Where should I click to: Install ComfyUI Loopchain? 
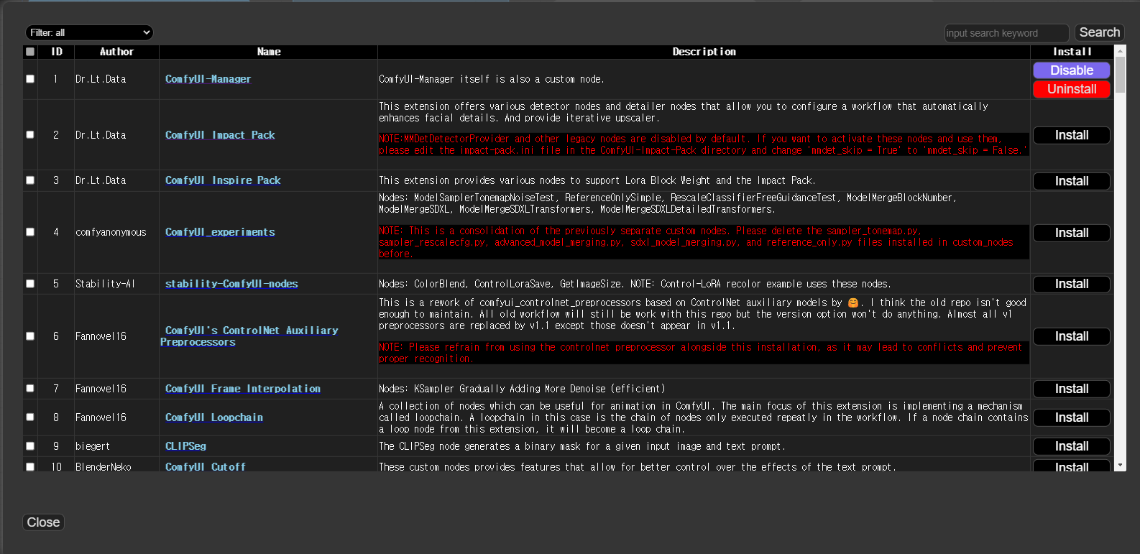click(1071, 417)
